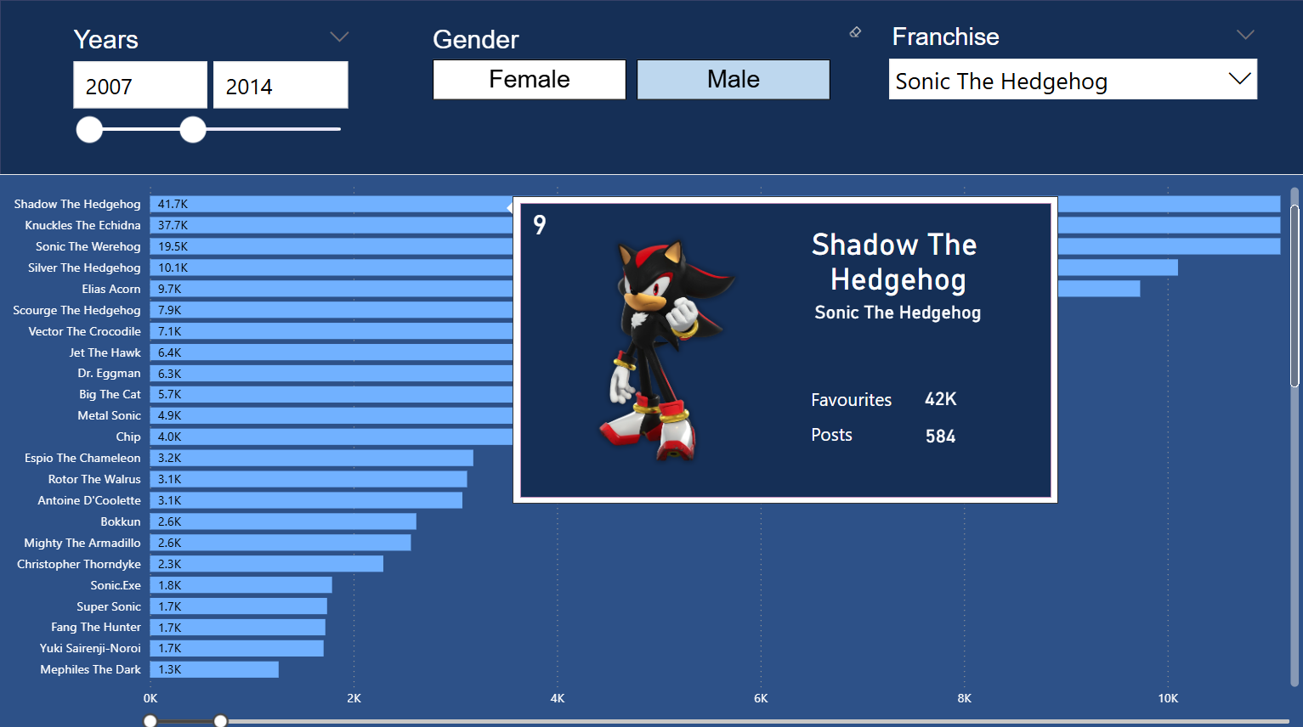Screen dimensions: 1303x727
Task: Select Knuckles The Echidna bar
Action: coord(715,225)
